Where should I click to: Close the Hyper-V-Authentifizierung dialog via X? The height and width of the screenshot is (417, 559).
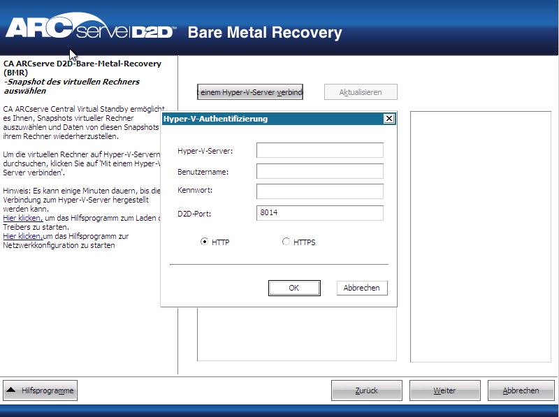(391, 118)
